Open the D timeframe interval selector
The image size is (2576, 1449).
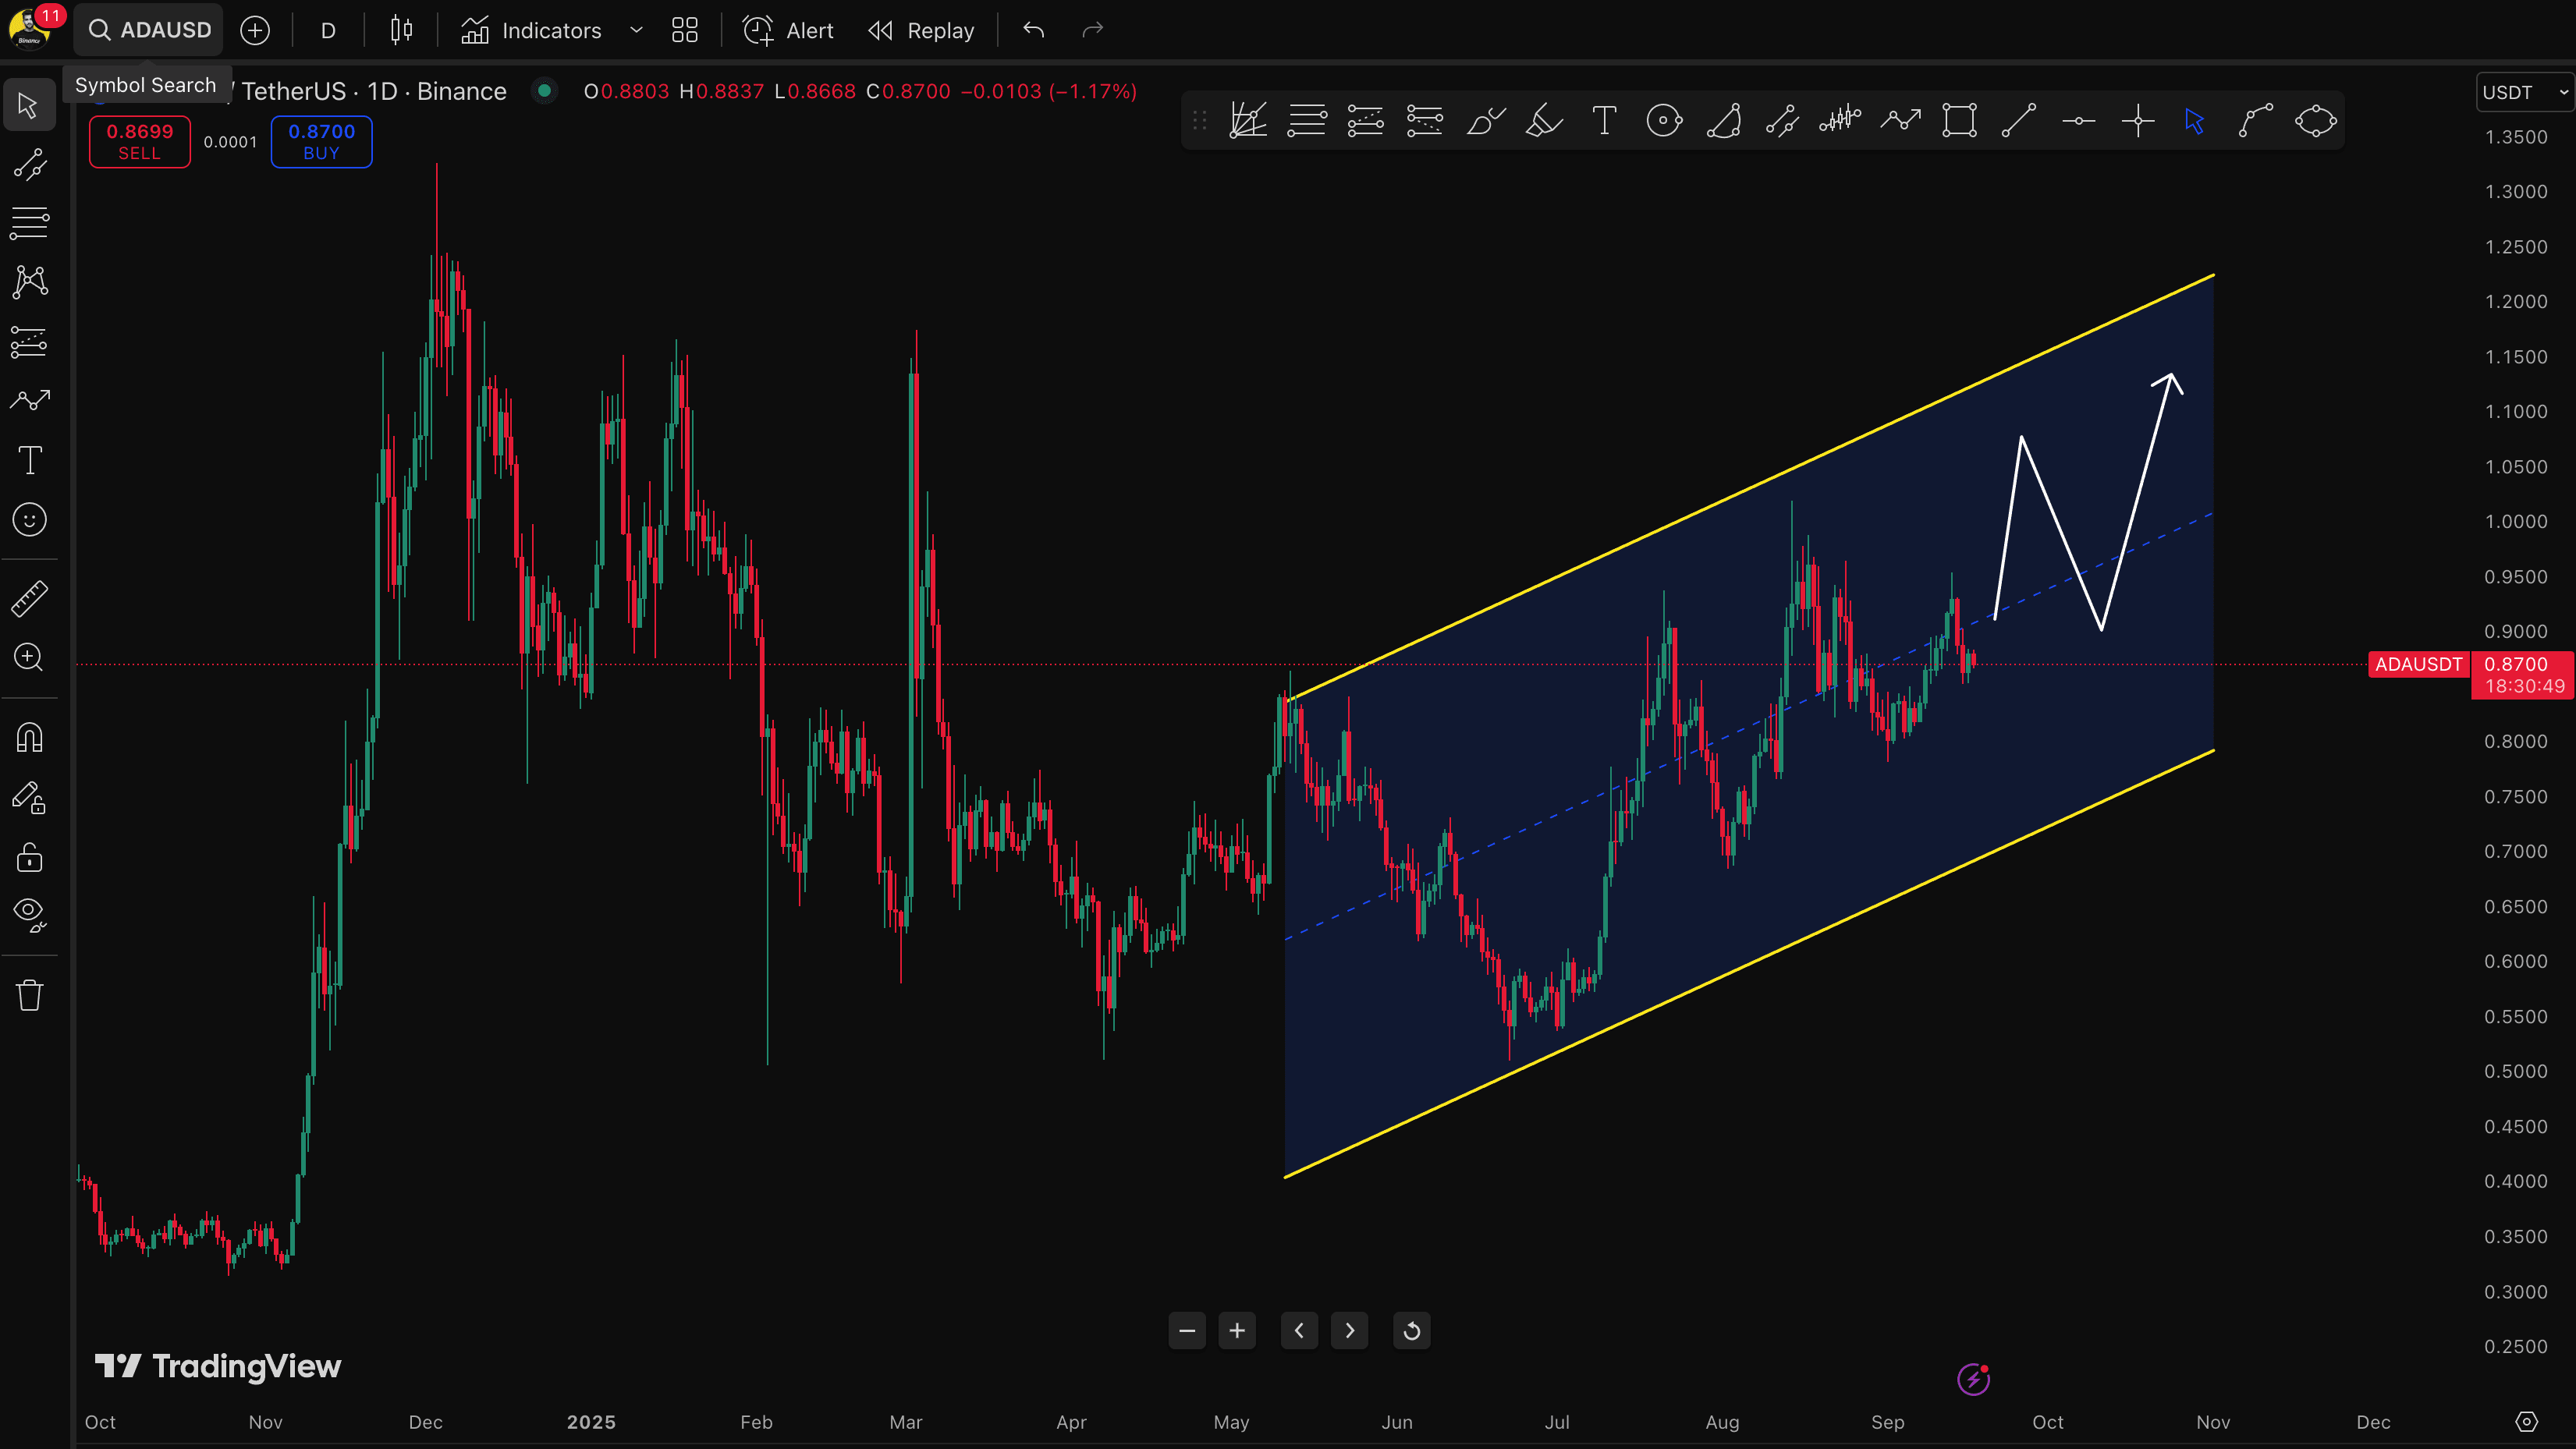tap(328, 30)
